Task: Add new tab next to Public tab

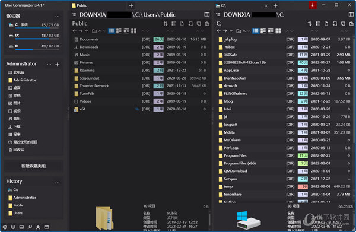Action: 131,5
